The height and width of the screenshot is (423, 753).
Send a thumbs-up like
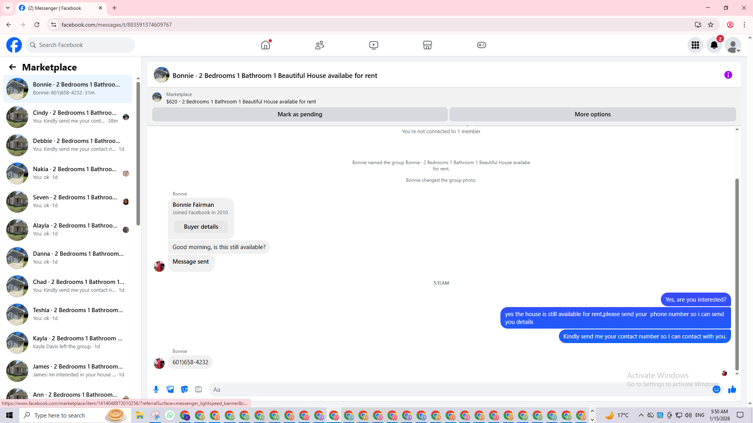pyautogui.click(x=732, y=389)
